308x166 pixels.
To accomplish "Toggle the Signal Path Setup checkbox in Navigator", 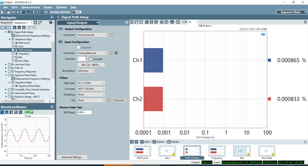I will point(9,32).
